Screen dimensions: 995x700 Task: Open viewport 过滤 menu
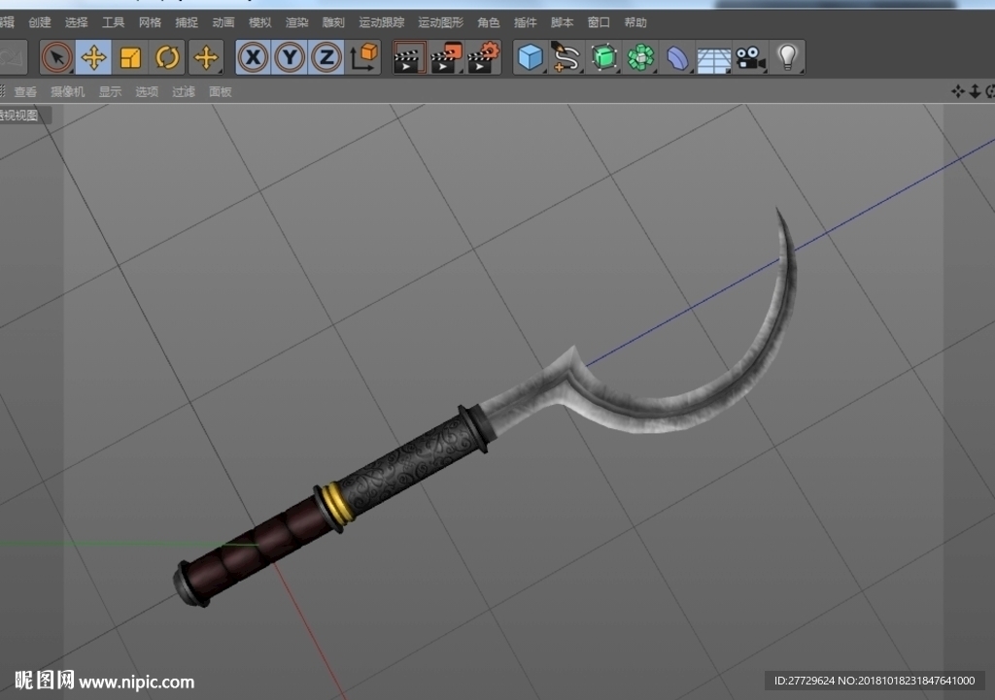click(x=184, y=92)
